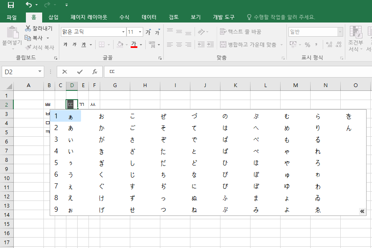Screen dimensions: 372x248
Task: Select column H header
Action: click(145, 85)
